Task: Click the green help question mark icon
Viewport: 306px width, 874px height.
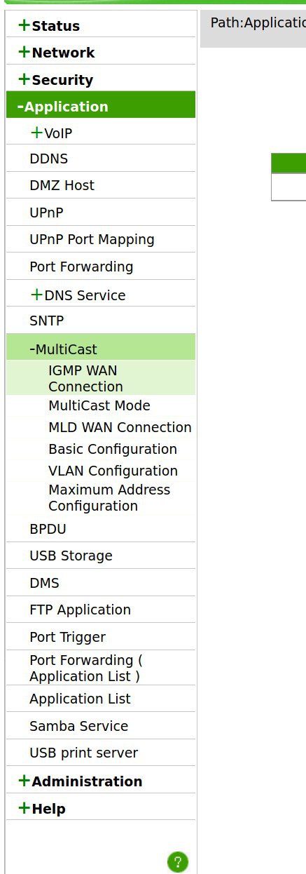Action: tap(178, 861)
